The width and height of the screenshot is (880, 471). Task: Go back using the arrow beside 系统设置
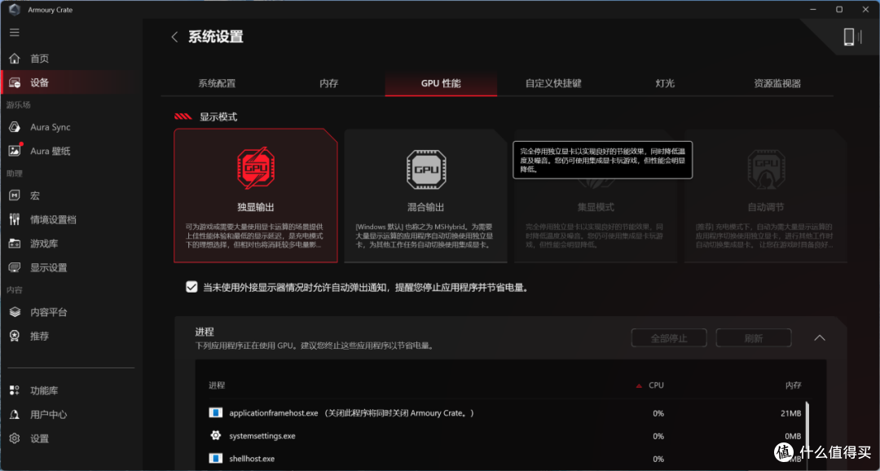pyautogui.click(x=174, y=37)
